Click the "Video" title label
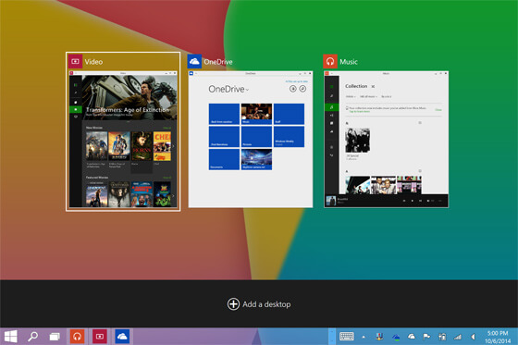The width and height of the screenshot is (518, 345). [x=93, y=62]
